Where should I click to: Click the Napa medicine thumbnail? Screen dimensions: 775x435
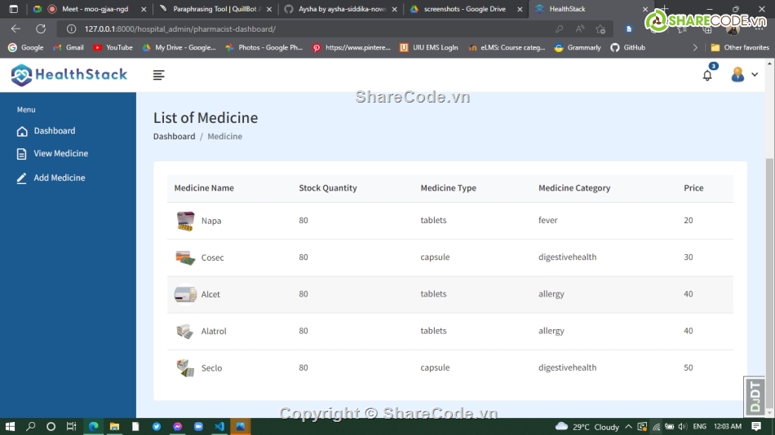click(x=185, y=221)
